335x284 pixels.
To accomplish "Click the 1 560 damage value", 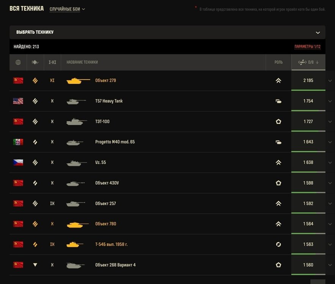I will (308, 265).
